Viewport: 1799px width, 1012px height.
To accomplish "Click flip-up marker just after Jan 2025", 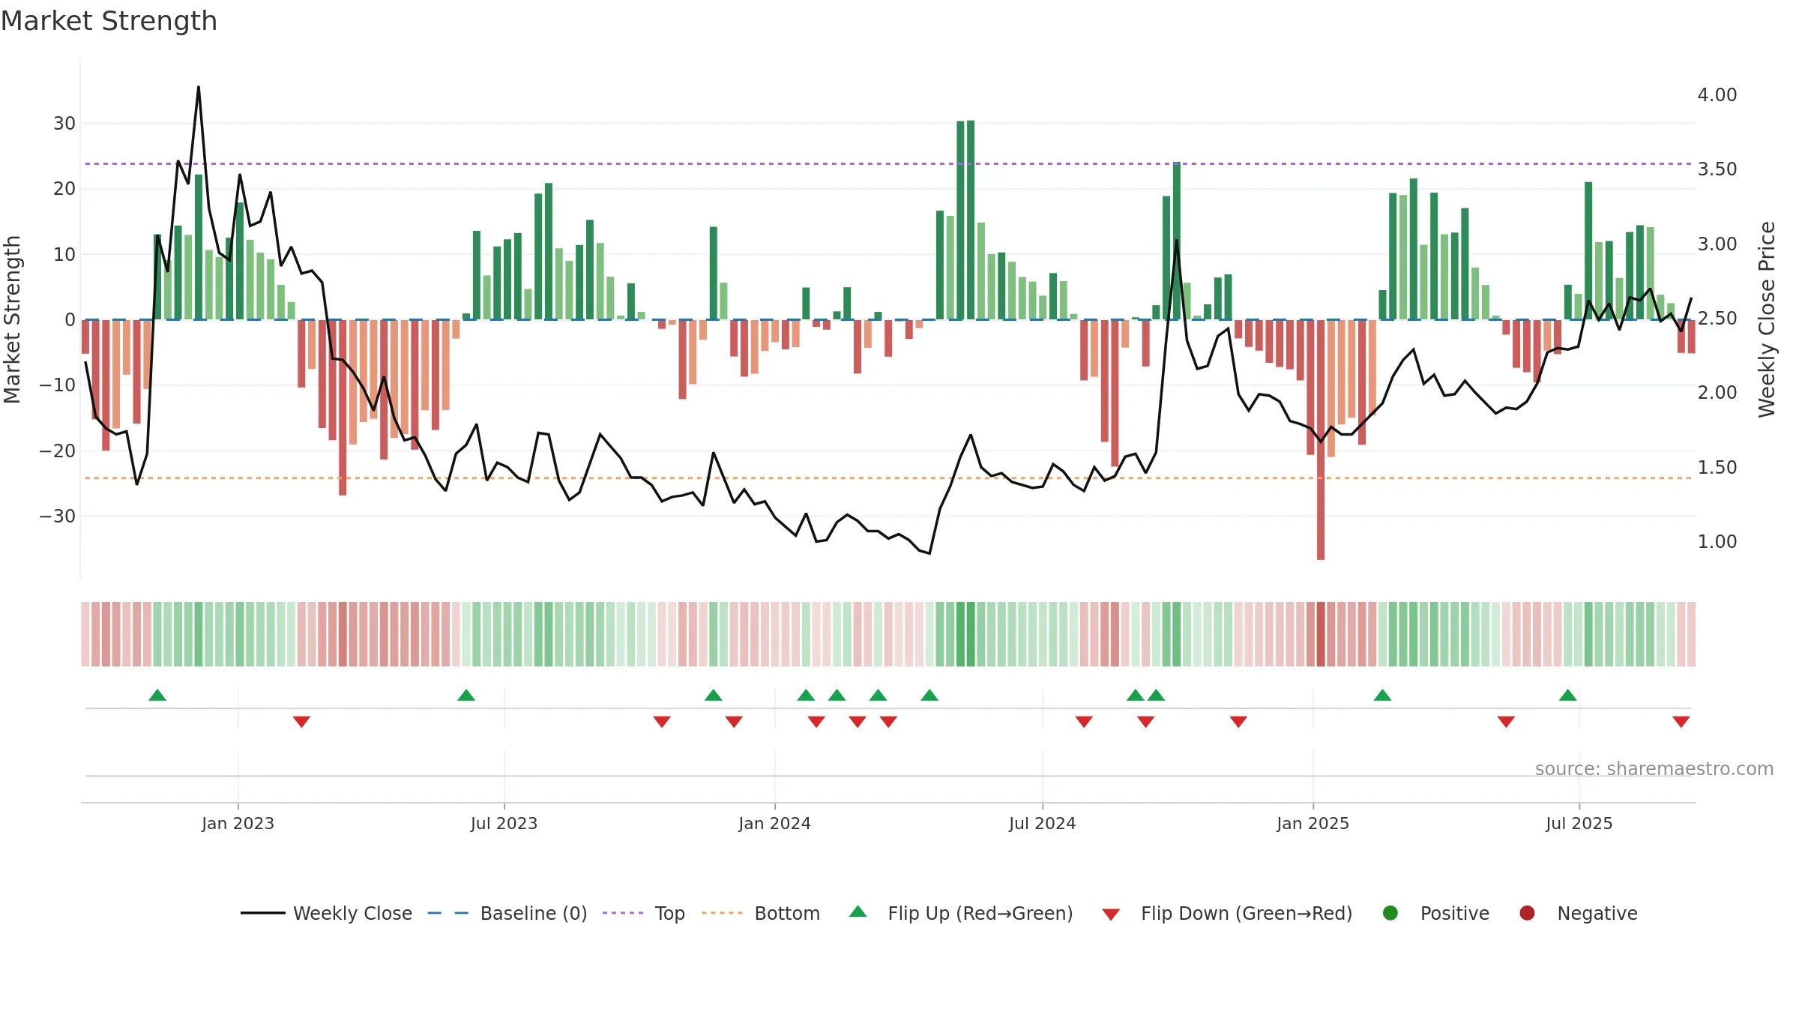I will click(1383, 695).
